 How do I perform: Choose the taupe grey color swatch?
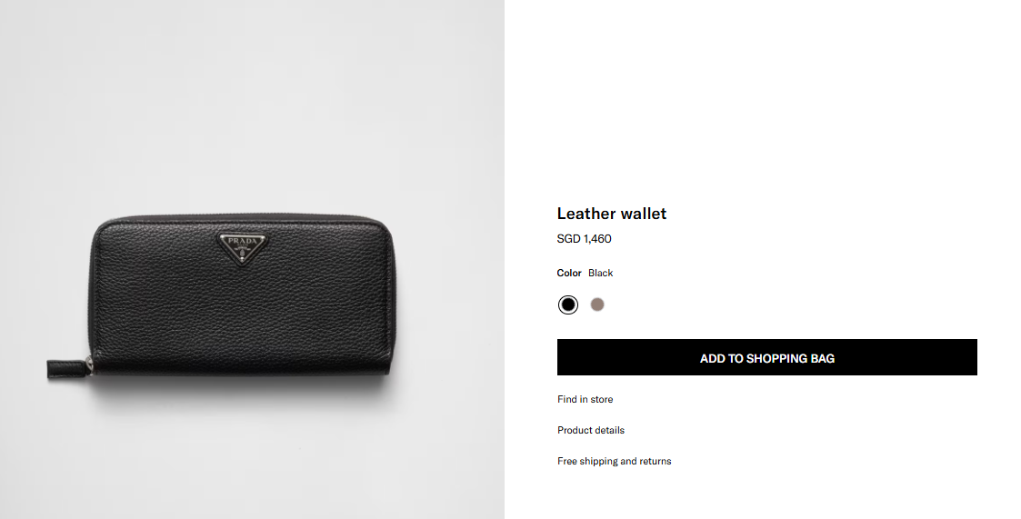coord(597,304)
